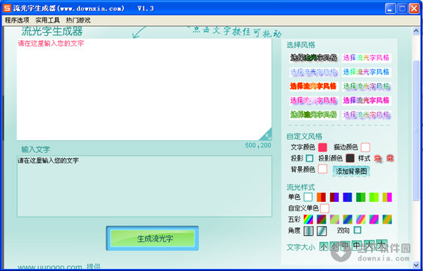Click the 生成流光字 button
The height and width of the screenshot is (271, 423).
tap(152, 239)
